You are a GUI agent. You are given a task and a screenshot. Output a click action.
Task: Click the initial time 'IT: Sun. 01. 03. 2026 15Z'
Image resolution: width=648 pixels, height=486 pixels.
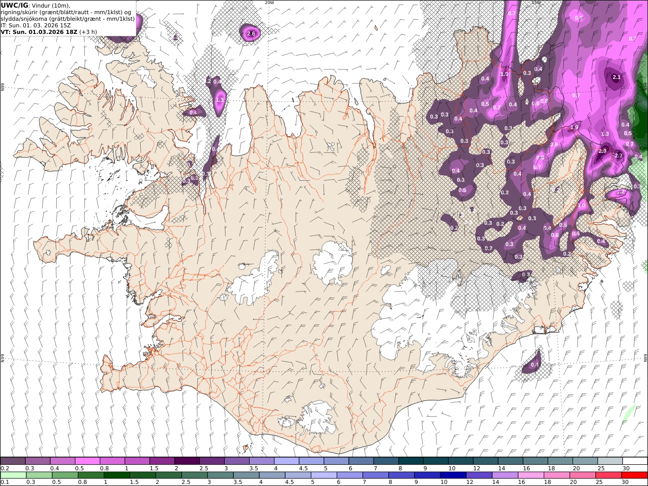pyautogui.click(x=35, y=25)
